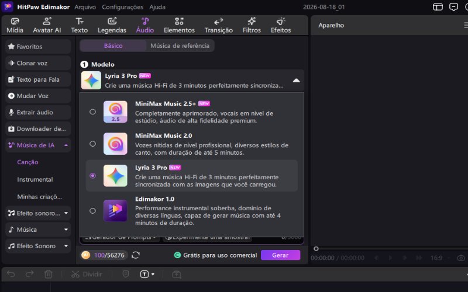Click the HitPaw Edimakor logo icon
This screenshot has height=292, width=468.
point(8,6)
